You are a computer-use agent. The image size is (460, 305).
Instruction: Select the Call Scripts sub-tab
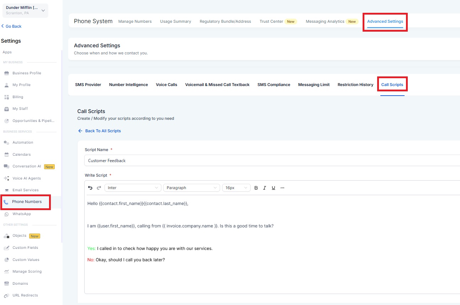pyautogui.click(x=392, y=85)
